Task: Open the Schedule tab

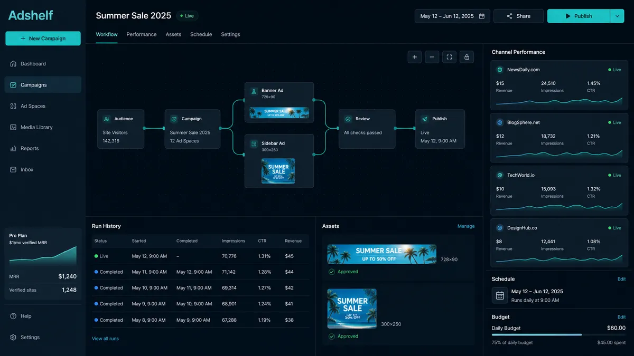Action: coord(201,34)
